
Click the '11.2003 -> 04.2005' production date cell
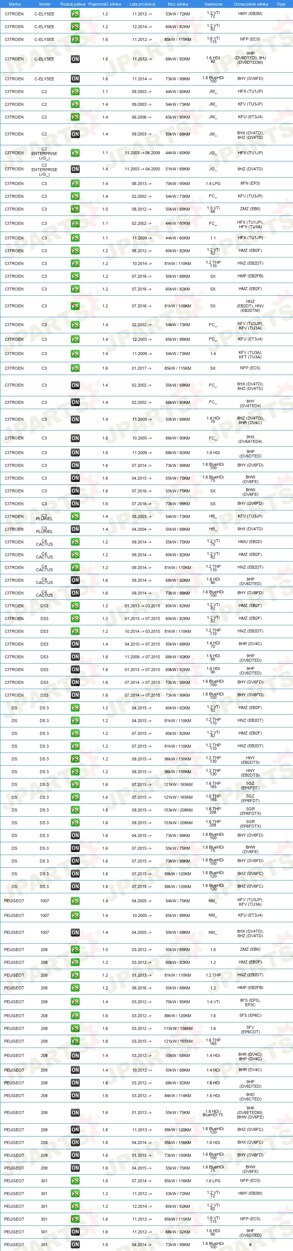(142, 170)
